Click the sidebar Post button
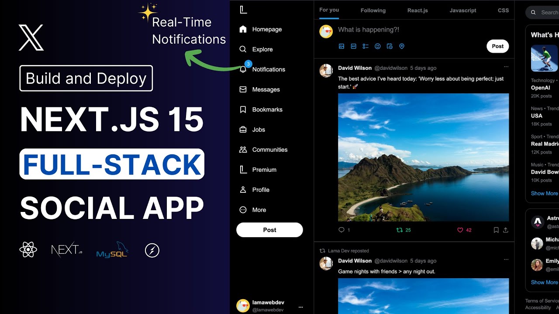This screenshot has width=559, height=314. pyautogui.click(x=269, y=230)
